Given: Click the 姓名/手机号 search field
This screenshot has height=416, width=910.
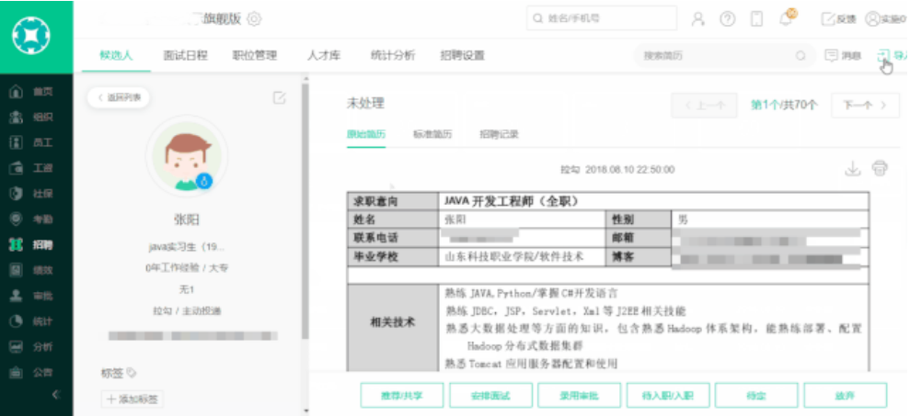Looking at the screenshot, I should [602, 19].
